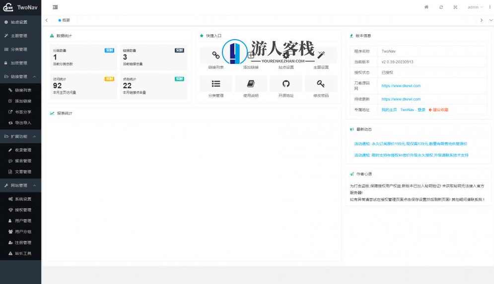This screenshot has width=494, height=284.
Task: Click the 点击统计 stat card showing 22
Action: [x=153, y=86]
